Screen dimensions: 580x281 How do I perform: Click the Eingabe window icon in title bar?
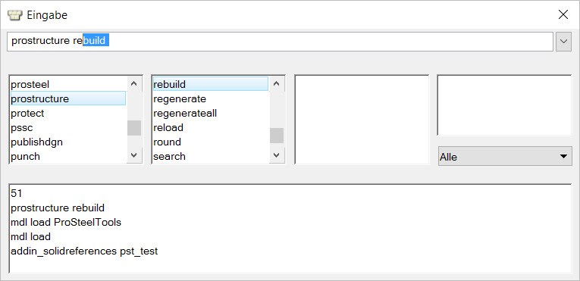(15, 15)
